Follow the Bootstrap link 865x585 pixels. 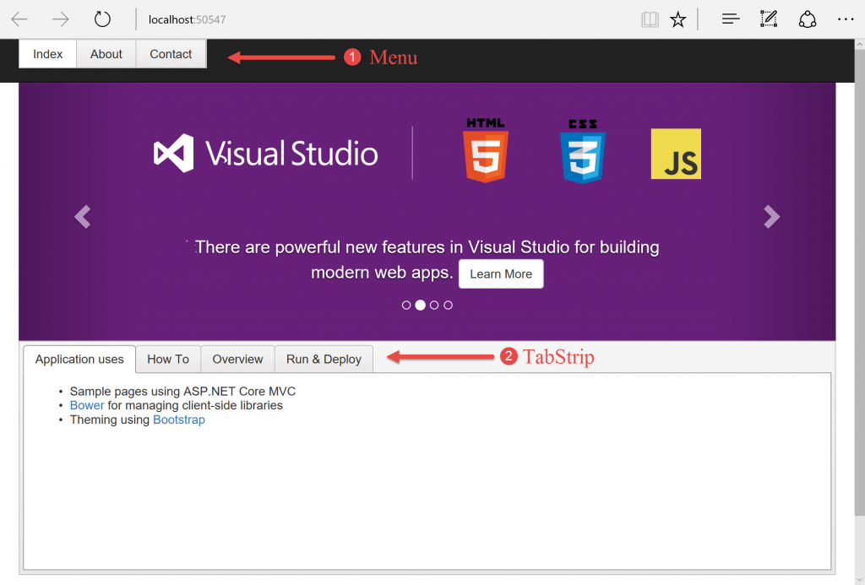click(x=179, y=420)
